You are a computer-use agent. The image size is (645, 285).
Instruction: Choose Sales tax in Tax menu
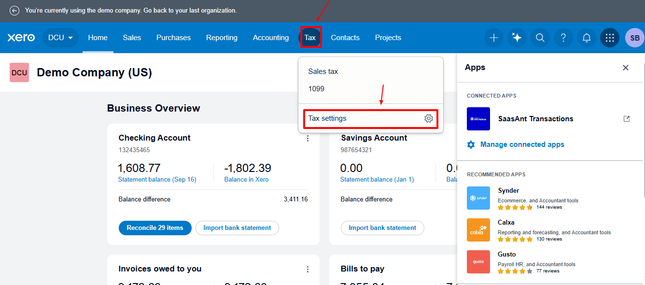point(323,71)
